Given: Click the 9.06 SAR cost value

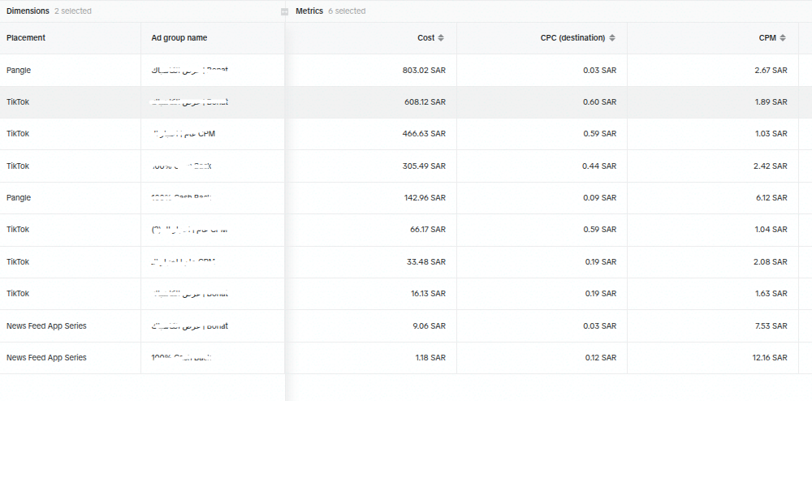Looking at the screenshot, I should click(430, 326).
